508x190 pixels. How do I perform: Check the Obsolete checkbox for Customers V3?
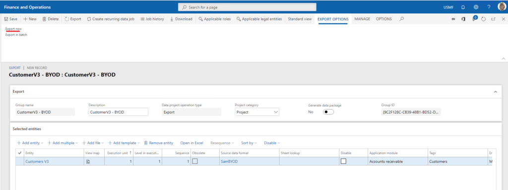(194, 161)
